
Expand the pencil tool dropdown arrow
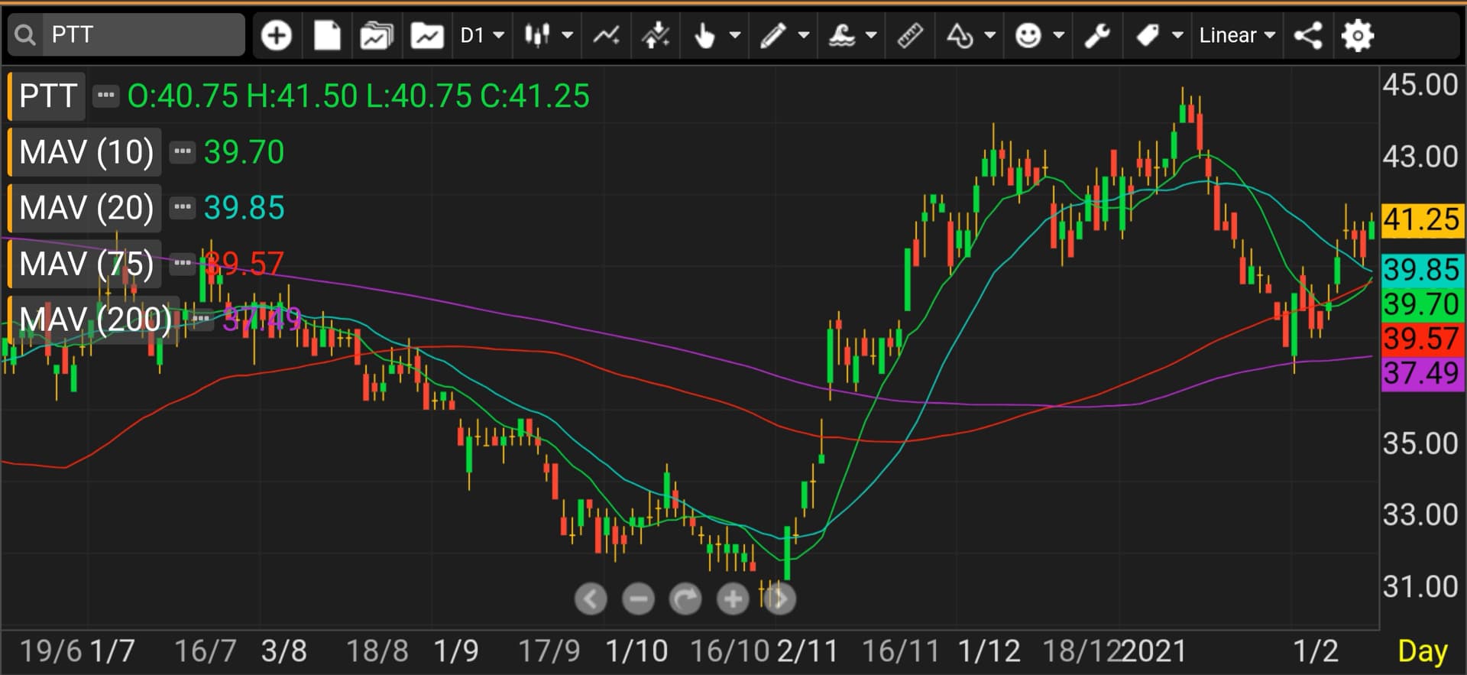(804, 35)
